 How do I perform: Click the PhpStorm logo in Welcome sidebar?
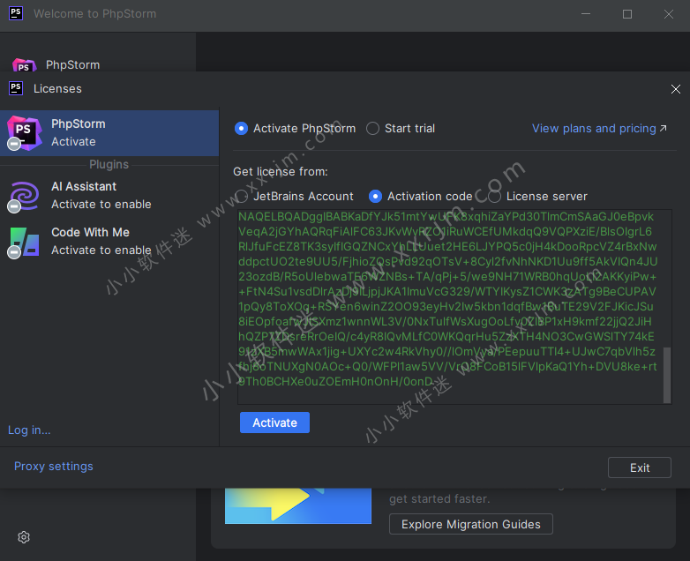(x=24, y=65)
